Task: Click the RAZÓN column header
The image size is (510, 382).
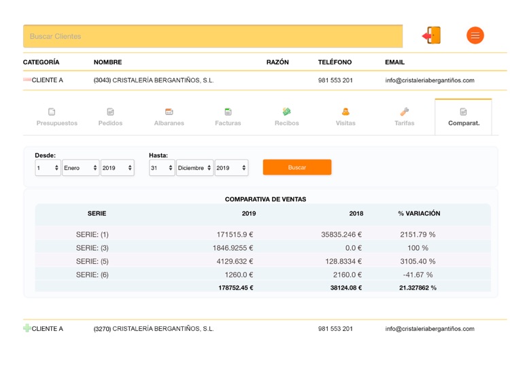Action: click(x=277, y=62)
